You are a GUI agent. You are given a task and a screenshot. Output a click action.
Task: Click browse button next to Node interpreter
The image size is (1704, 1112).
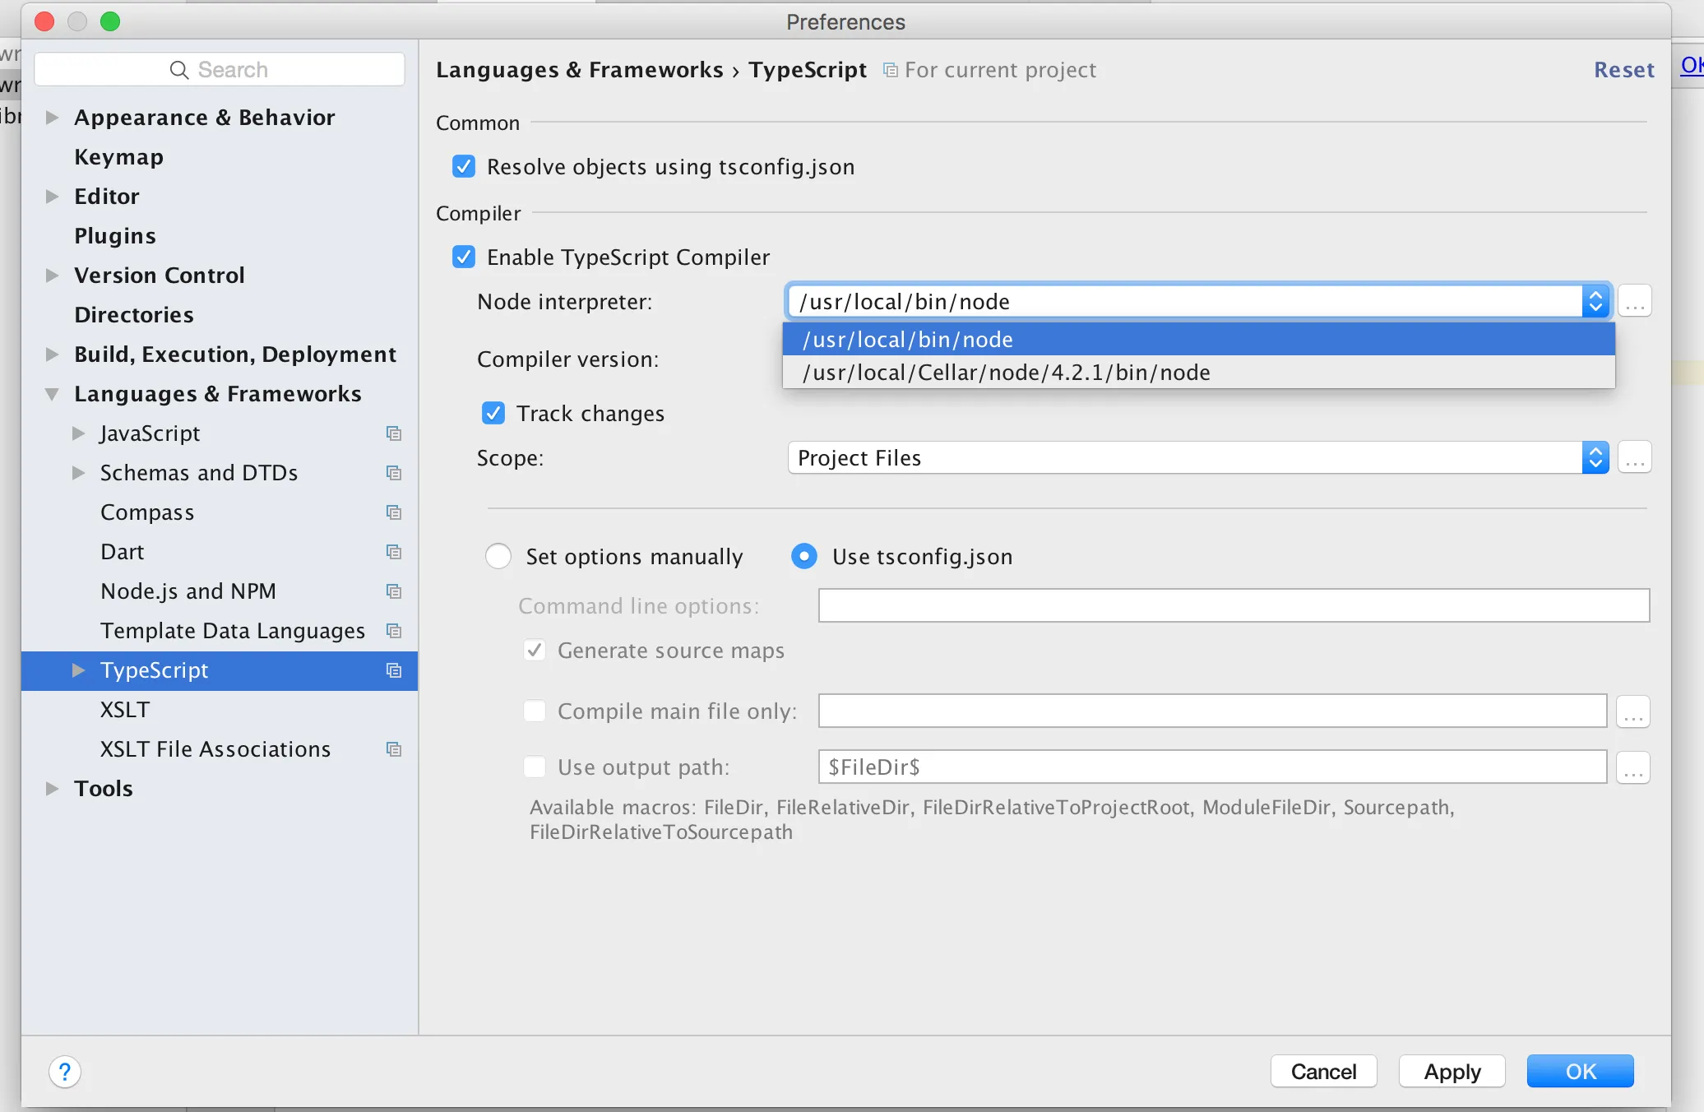[1634, 302]
